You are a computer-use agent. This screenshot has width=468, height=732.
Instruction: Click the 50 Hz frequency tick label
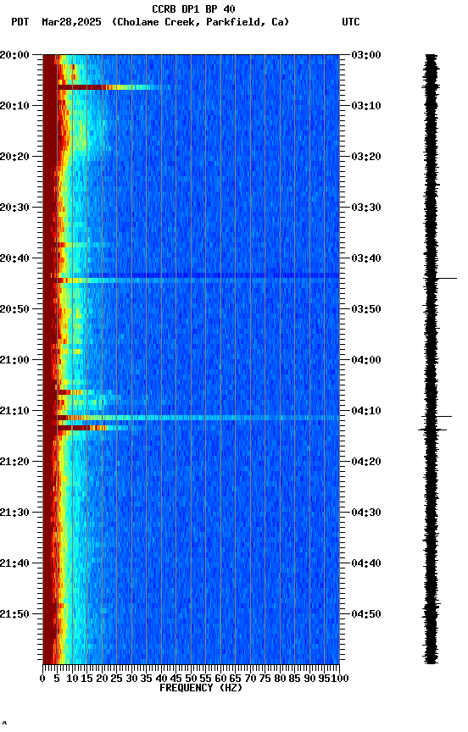191,679
